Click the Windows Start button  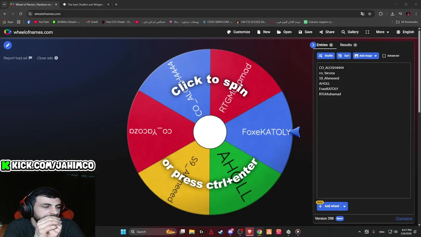[123, 232]
